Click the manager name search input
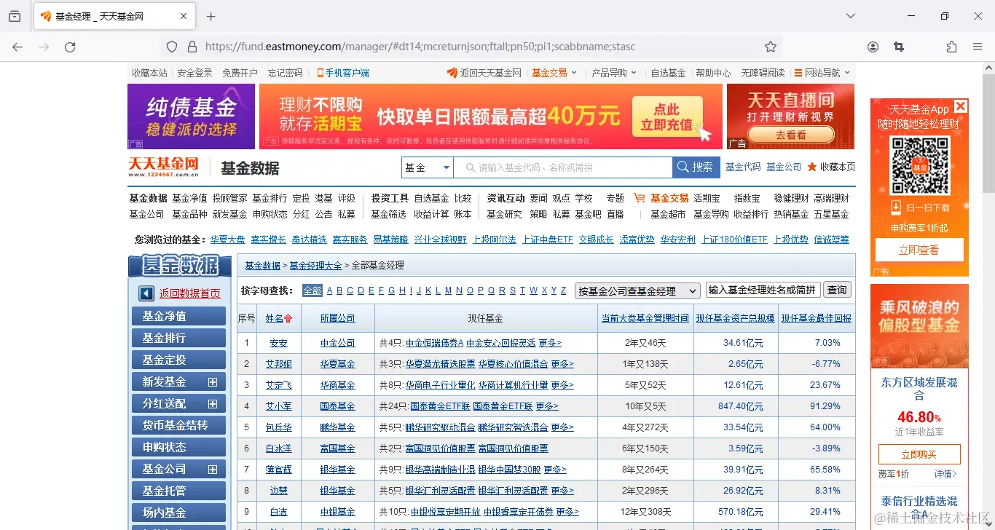The image size is (995, 530). 763,290
